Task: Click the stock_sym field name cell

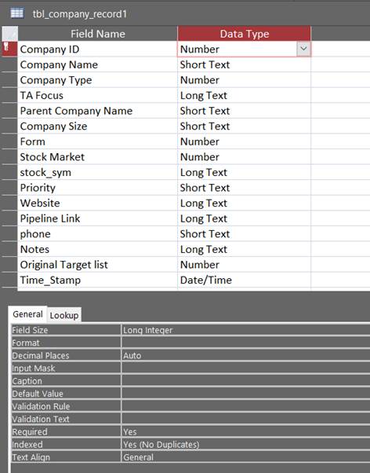Action: [97, 172]
